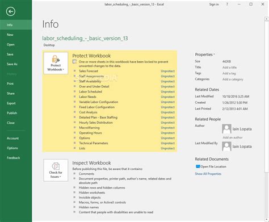Click the Last Printed date value
This screenshot has width=269, height=222.
(235, 109)
